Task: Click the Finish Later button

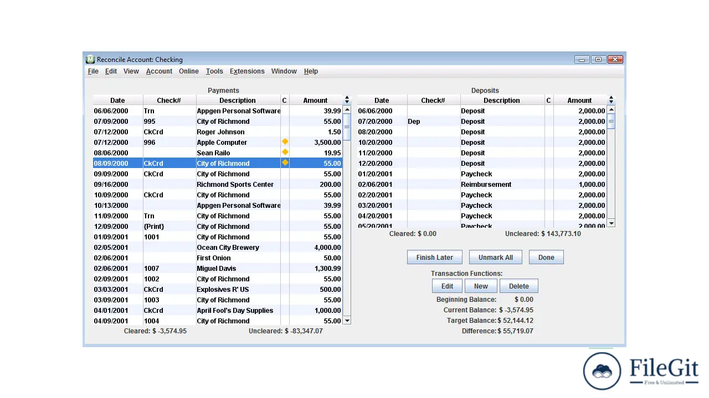Action: pos(435,258)
